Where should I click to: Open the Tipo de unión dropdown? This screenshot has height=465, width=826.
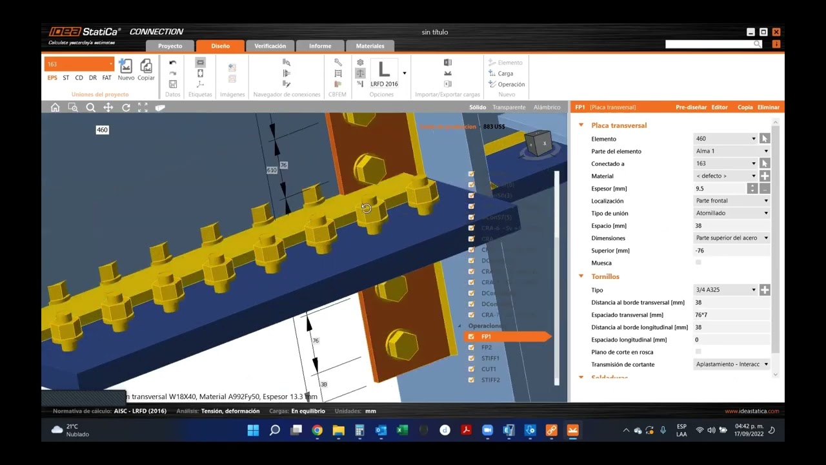pyautogui.click(x=766, y=213)
